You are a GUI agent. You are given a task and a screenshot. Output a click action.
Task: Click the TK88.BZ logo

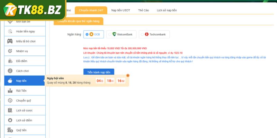[33, 10]
